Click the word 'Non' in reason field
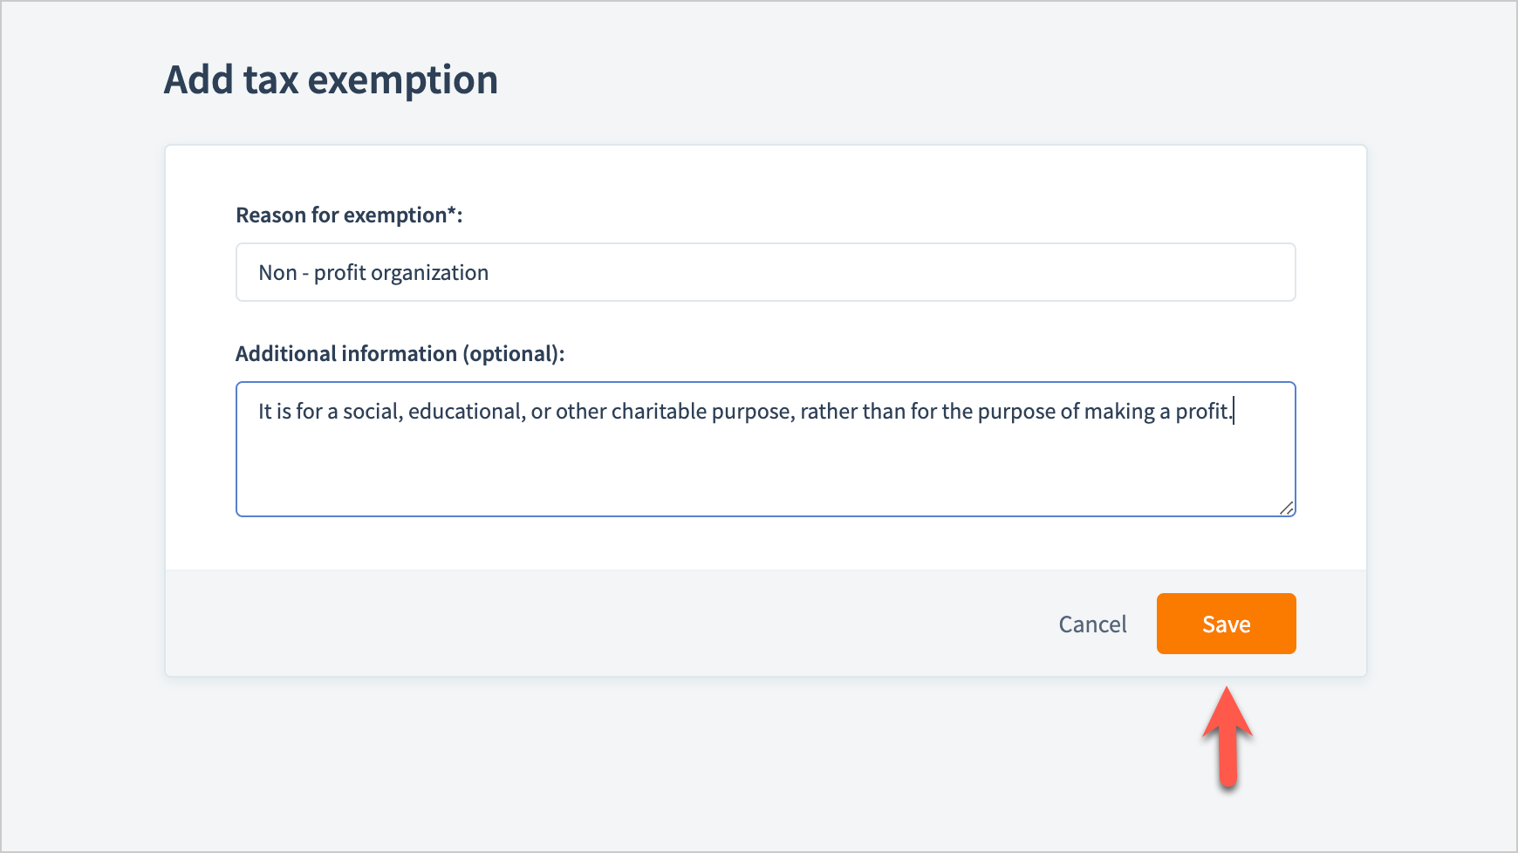The image size is (1518, 853). [277, 273]
